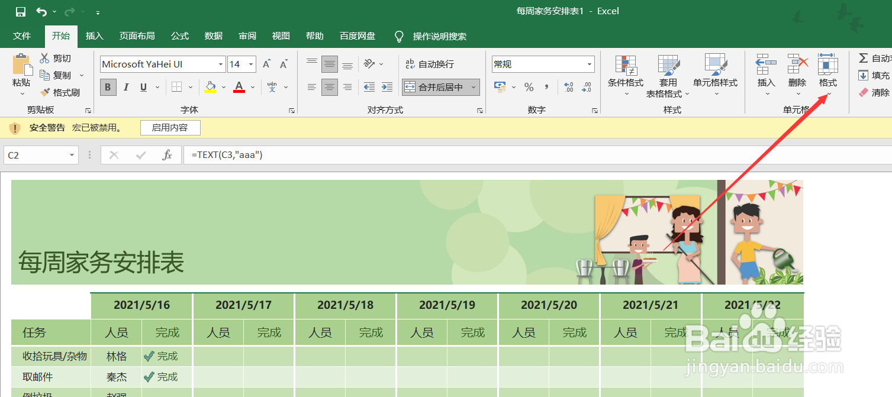
Task: Apply percent style in the 数字 group
Action: pos(529,87)
